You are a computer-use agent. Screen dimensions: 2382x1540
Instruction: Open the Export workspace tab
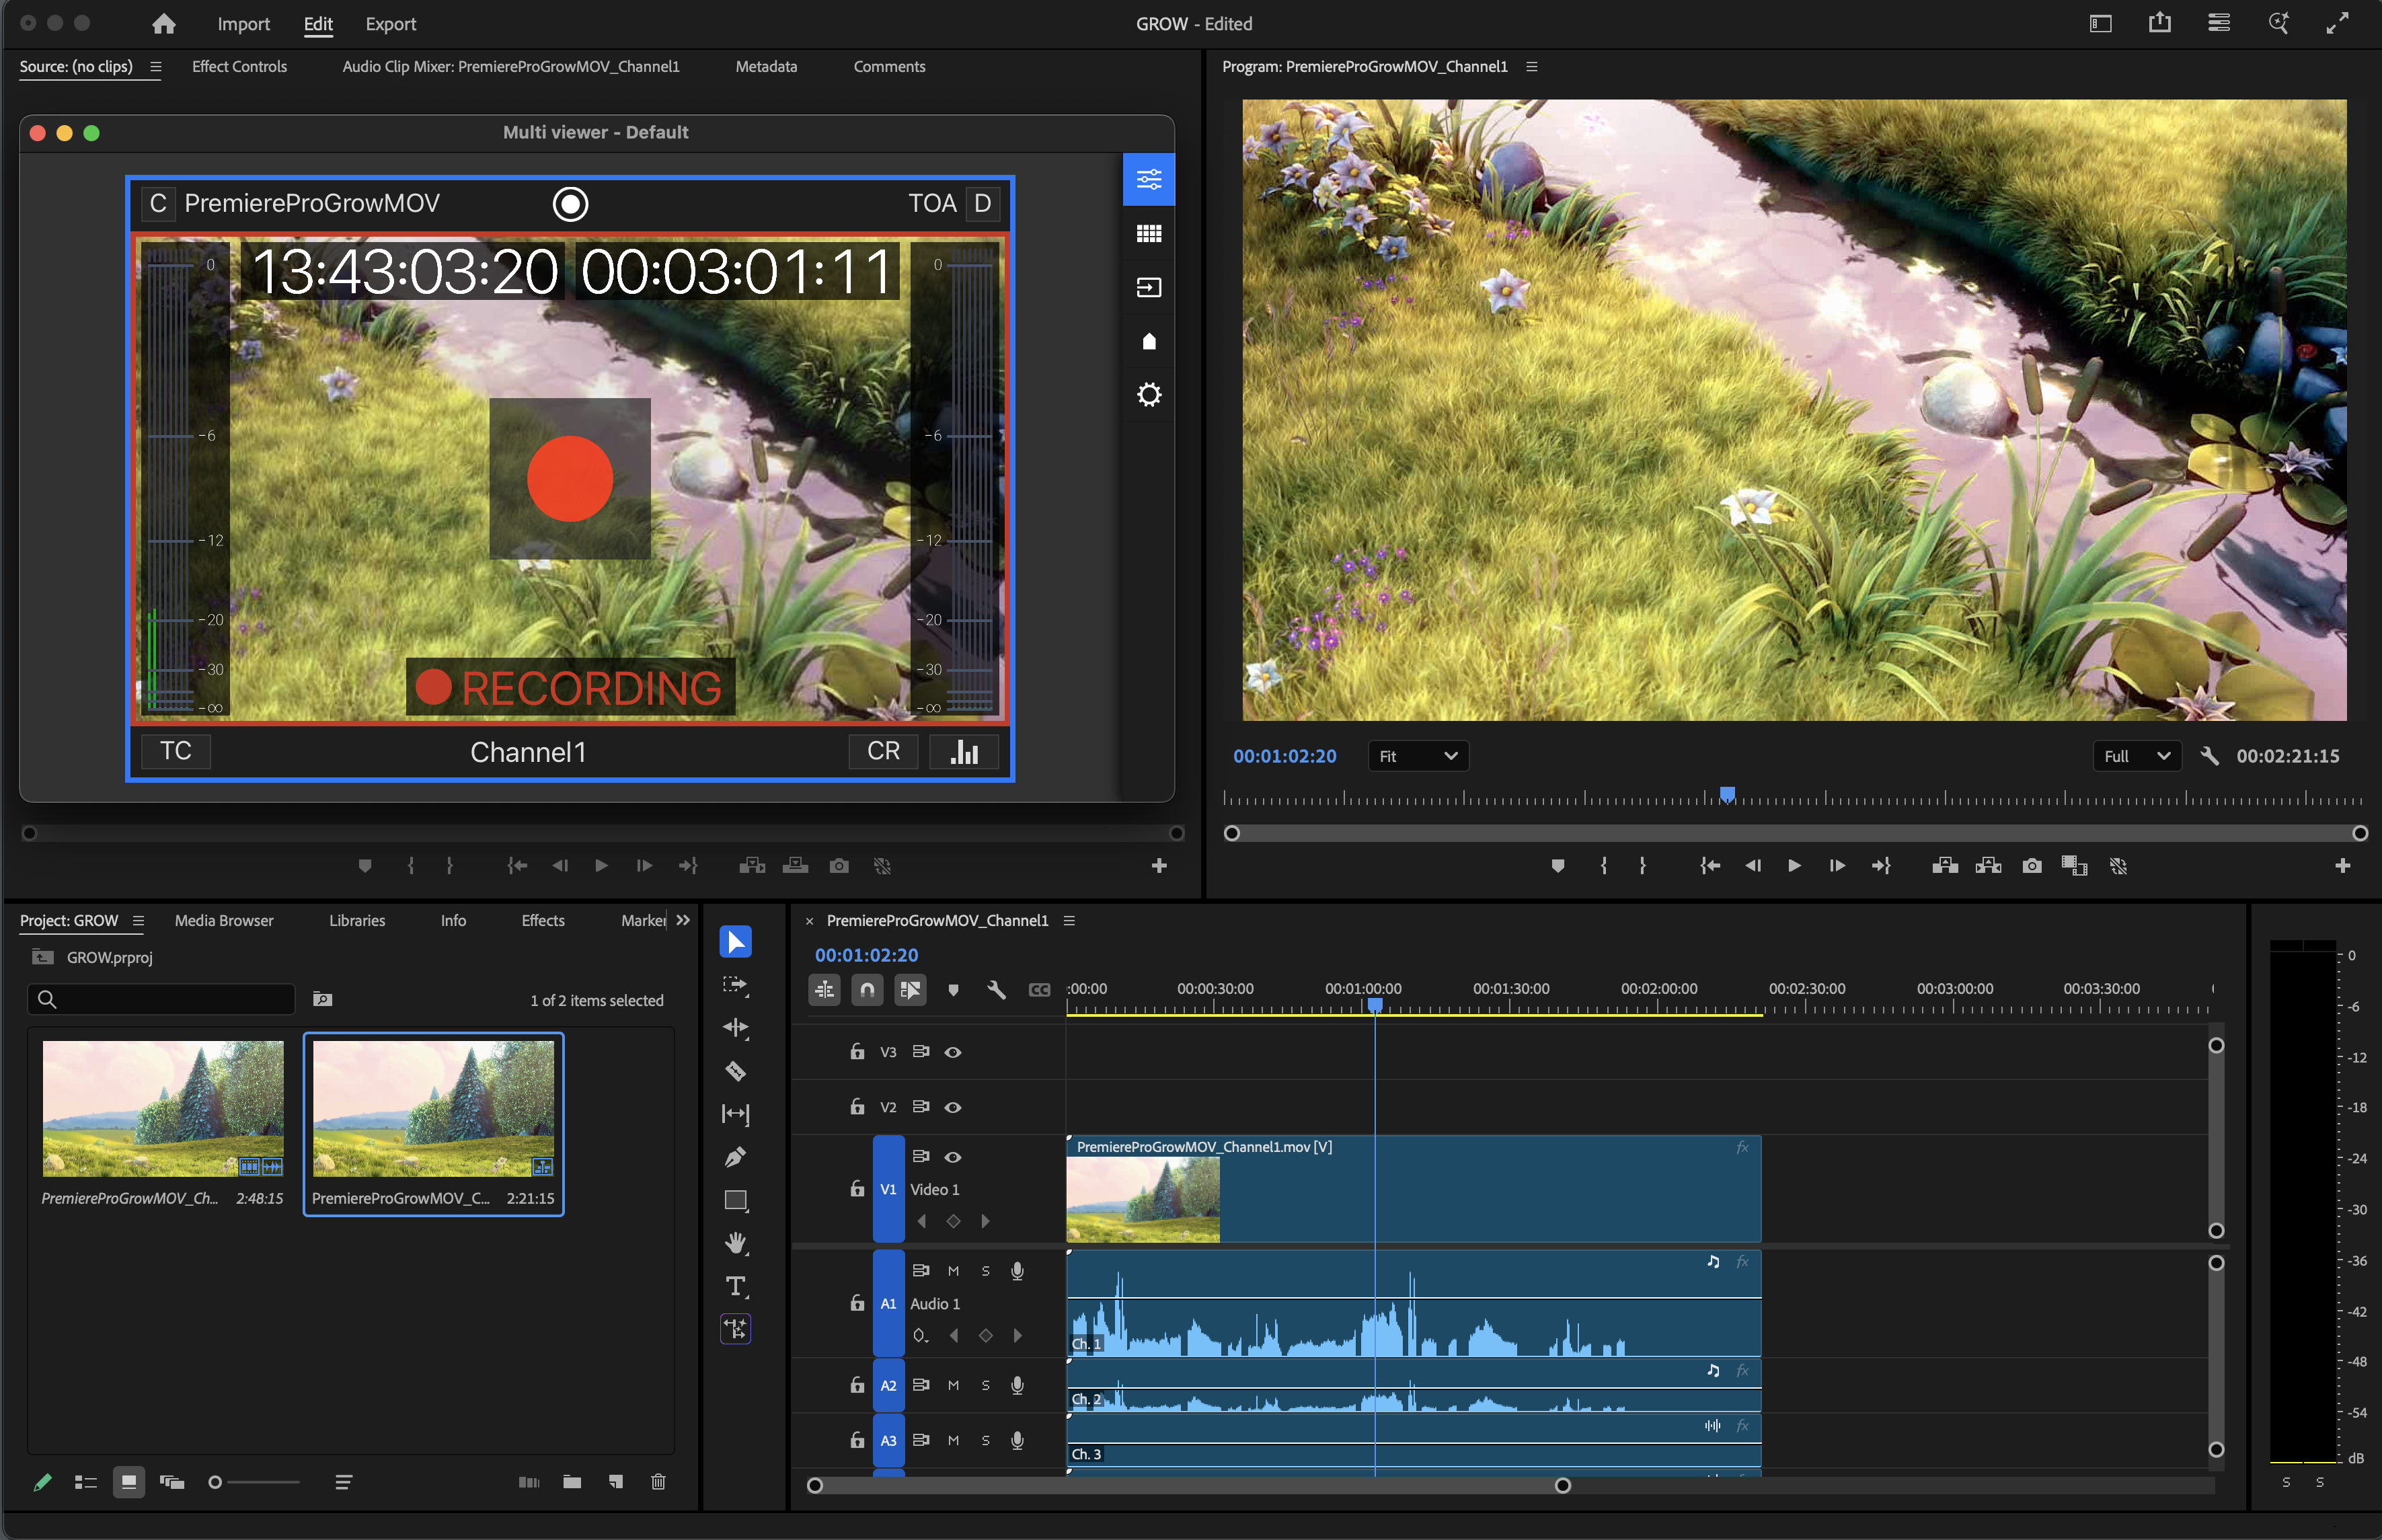point(390,24)
